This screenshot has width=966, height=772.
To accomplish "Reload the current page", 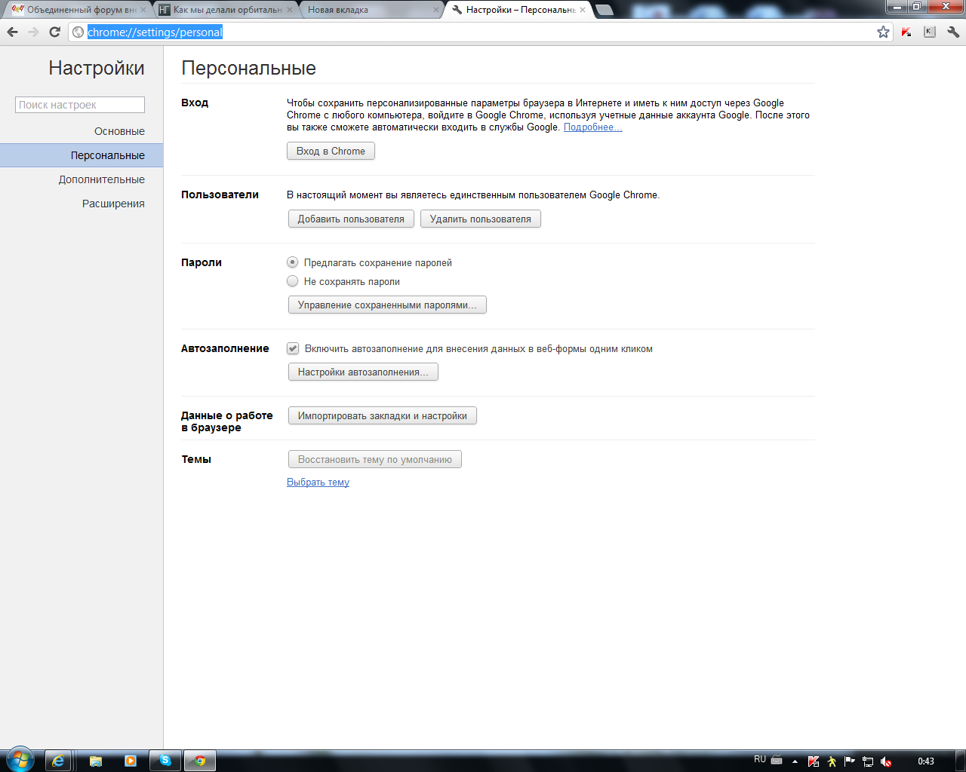I will [54, 32].
